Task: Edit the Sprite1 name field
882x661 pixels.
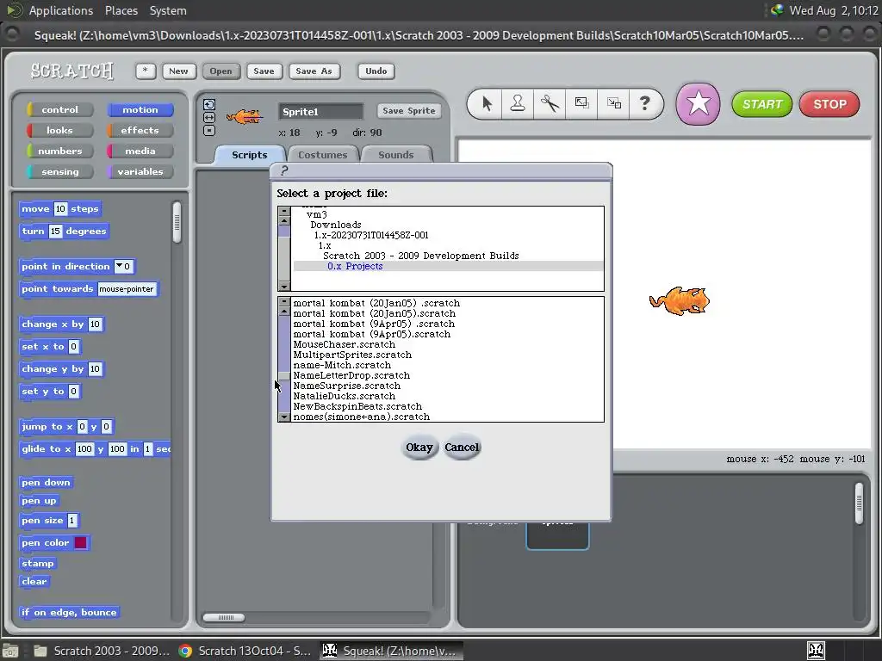Action: pos(320,111)
